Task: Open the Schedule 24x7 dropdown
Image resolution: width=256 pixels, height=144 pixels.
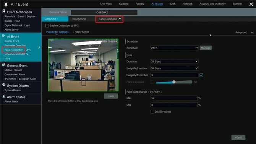Action: (174, 48)
